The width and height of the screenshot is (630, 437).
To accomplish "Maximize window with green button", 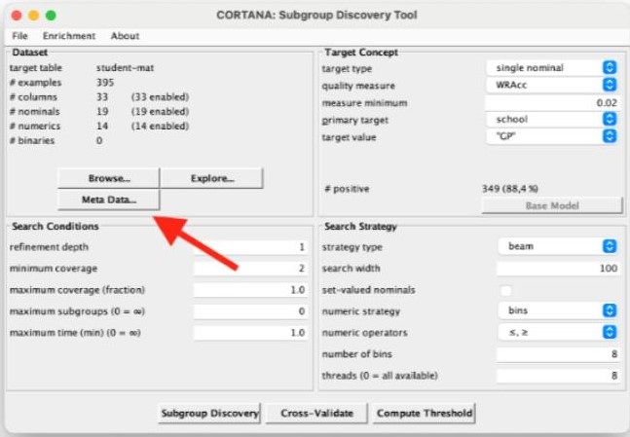I will (51, 16).
